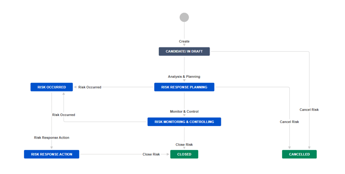The image size is (345, 174).
Task: Select Close Risk label left of CLOSED
Action: (x=151, y=154)
